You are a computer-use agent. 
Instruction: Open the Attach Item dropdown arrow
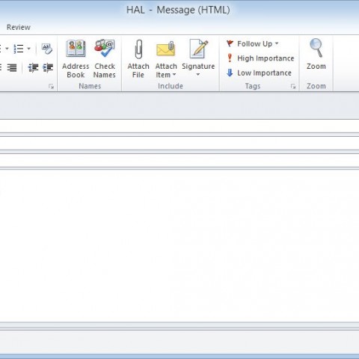[x=174, y=74]
